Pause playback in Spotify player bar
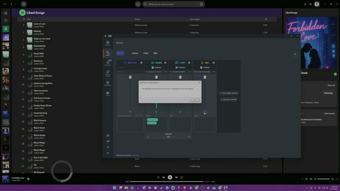This screenshot has height=191, width=340. [170, 177]
